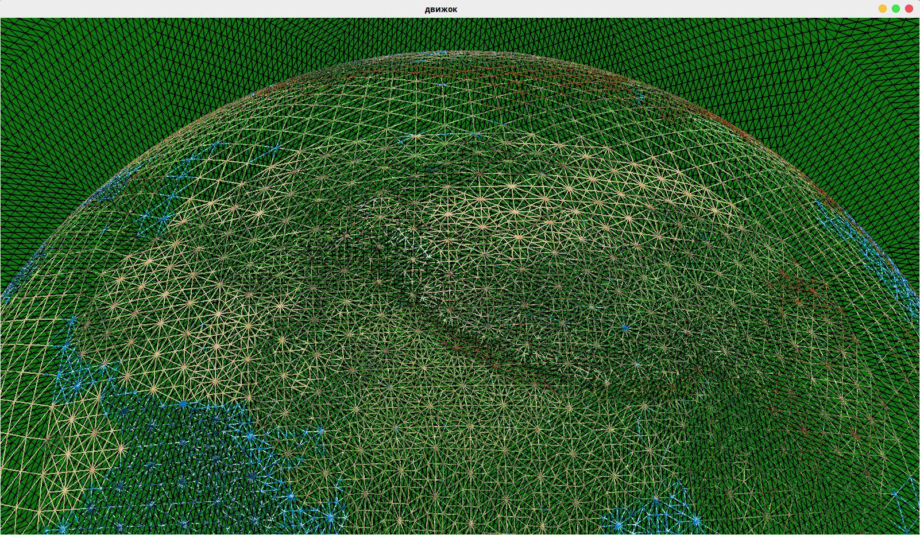This screenshot has width=920, height=535.
Task: Click the yellow minimize window button
Action: pyautogui.click(x=883, y=9)
